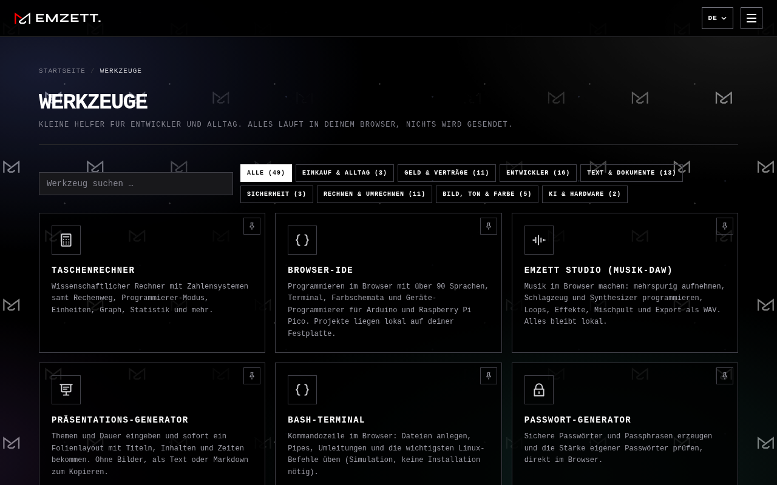Screen dimensions: 777x485
Task: Click the description starting 'Musik im Browser machen'
Action: point(625,304)
